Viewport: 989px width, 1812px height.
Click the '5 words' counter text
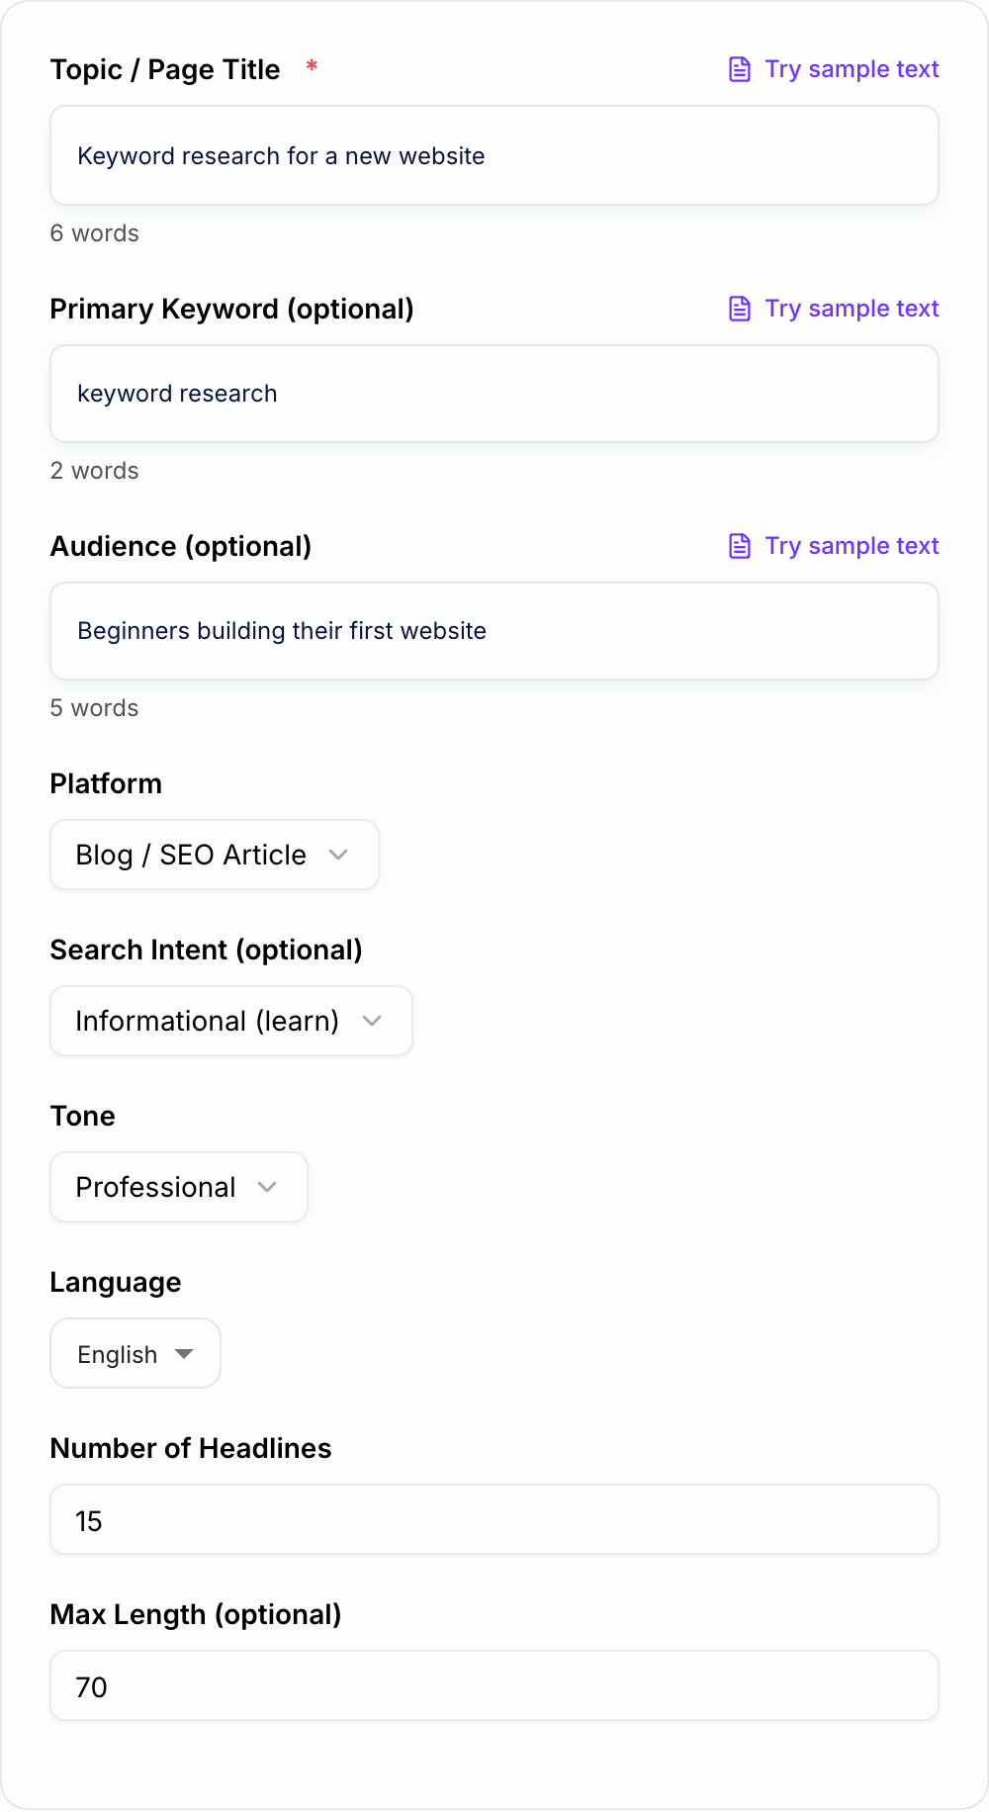pyautogui.click(x=95, y=708)
